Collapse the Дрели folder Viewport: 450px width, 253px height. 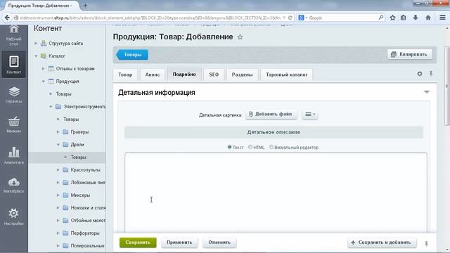(x=58, y=145)
